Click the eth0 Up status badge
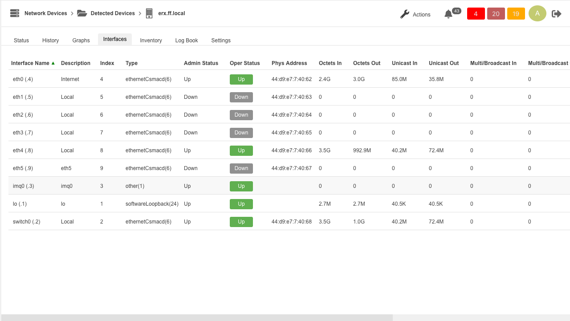 click(x=241, y=79)
